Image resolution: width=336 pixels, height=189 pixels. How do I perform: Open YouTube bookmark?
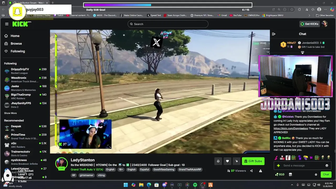pos(235,15)
